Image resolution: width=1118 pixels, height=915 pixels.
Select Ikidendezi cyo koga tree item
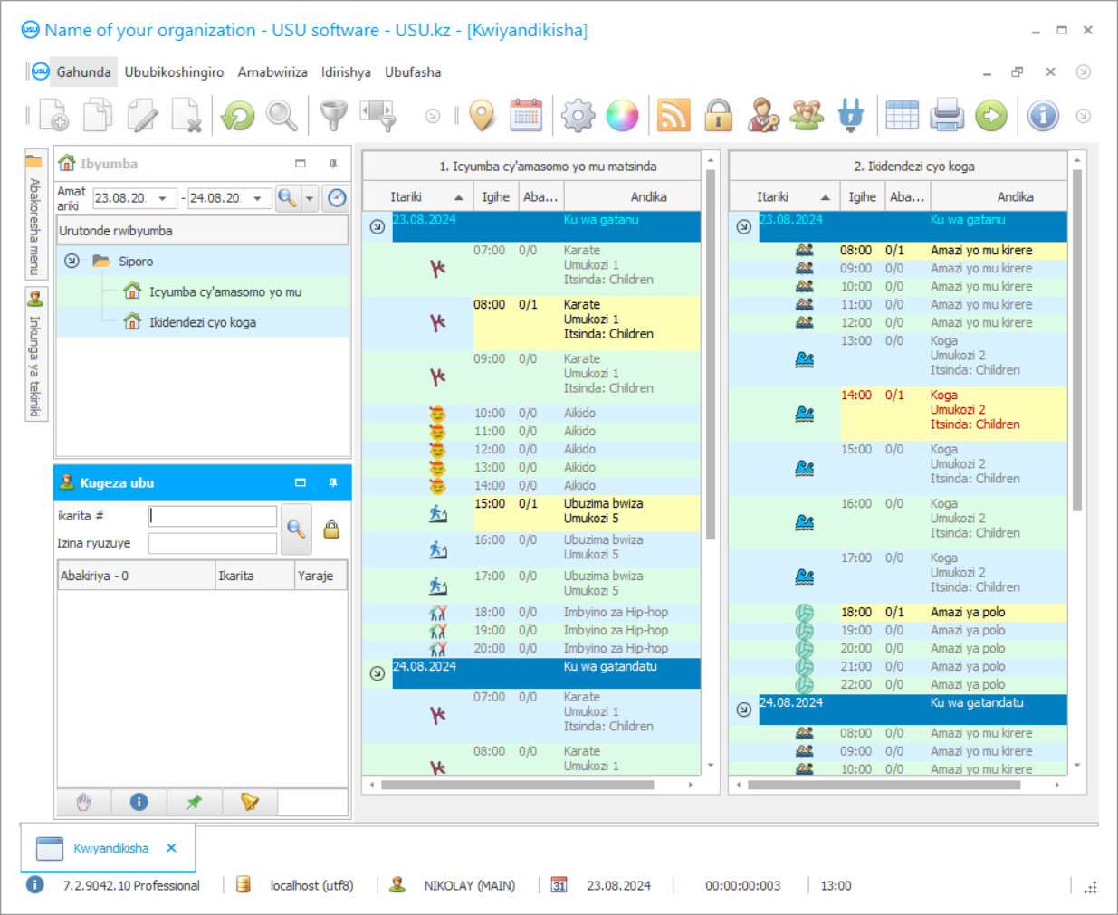click(203, 322)
